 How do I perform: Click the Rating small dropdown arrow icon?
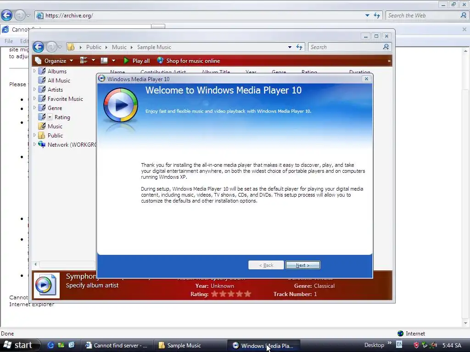pyautogui.click(x=50, y=117)
